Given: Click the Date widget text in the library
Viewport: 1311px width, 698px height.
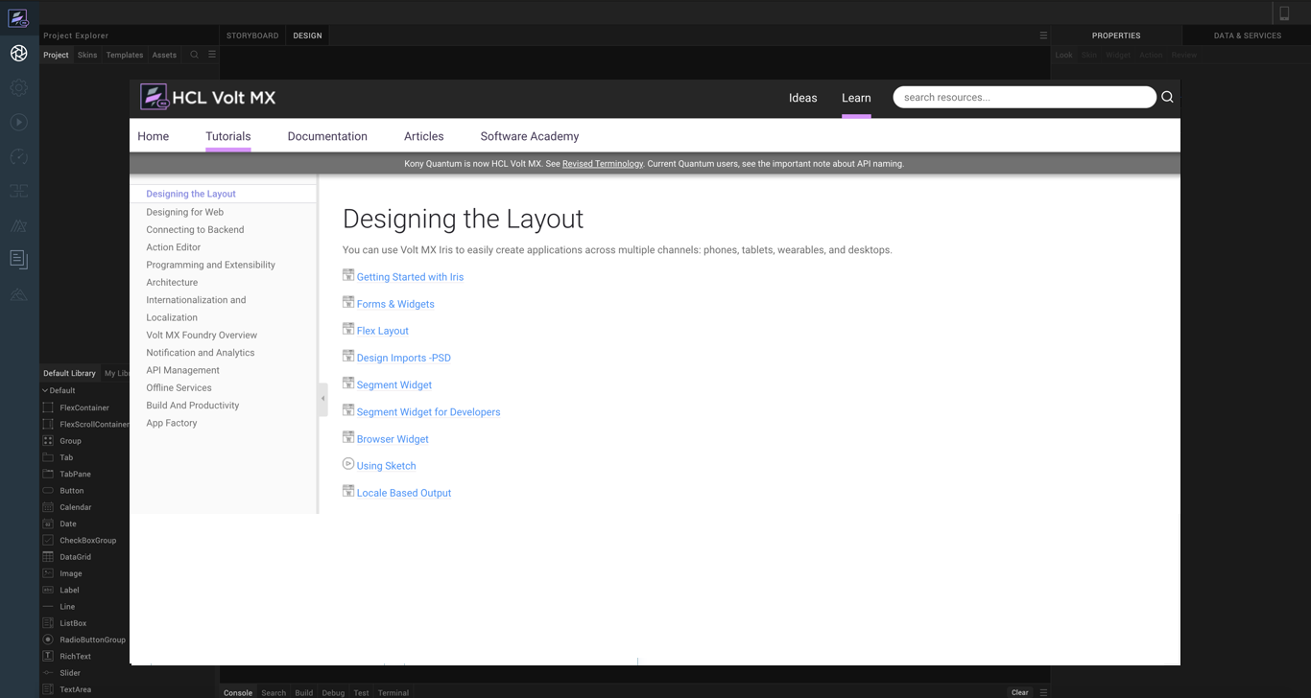Looking at the screenshot, I should pos(68,524).
